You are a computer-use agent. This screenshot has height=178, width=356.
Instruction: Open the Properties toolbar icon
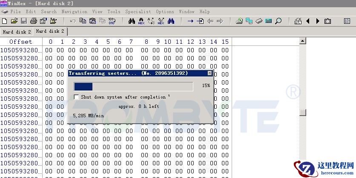tap(43, 21)
